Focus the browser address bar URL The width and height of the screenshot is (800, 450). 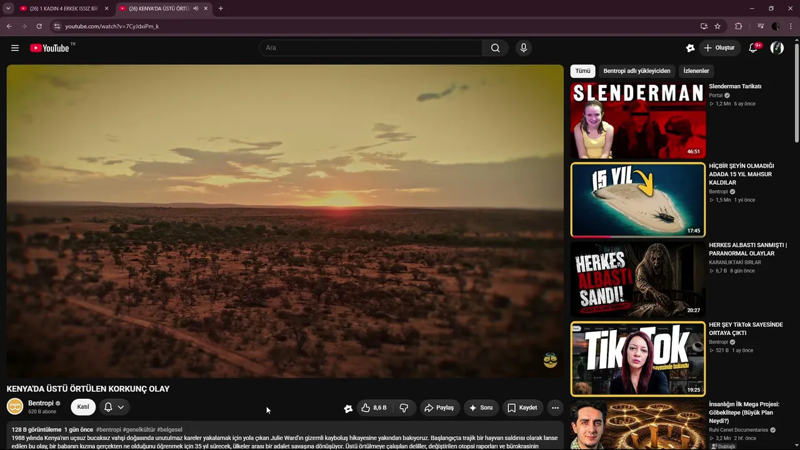(x=112, y=26)
